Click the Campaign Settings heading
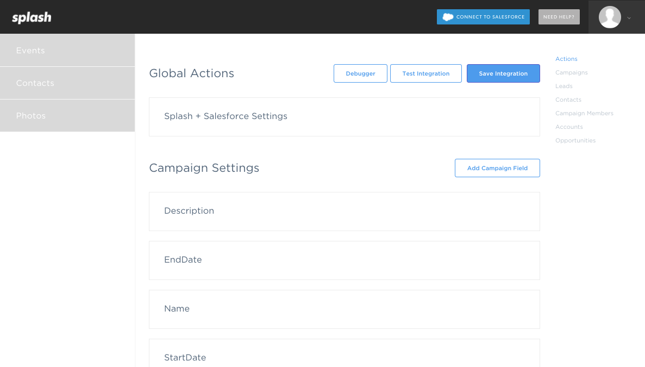Viewport: 645px width, 367px height. [x=204, y=168]
